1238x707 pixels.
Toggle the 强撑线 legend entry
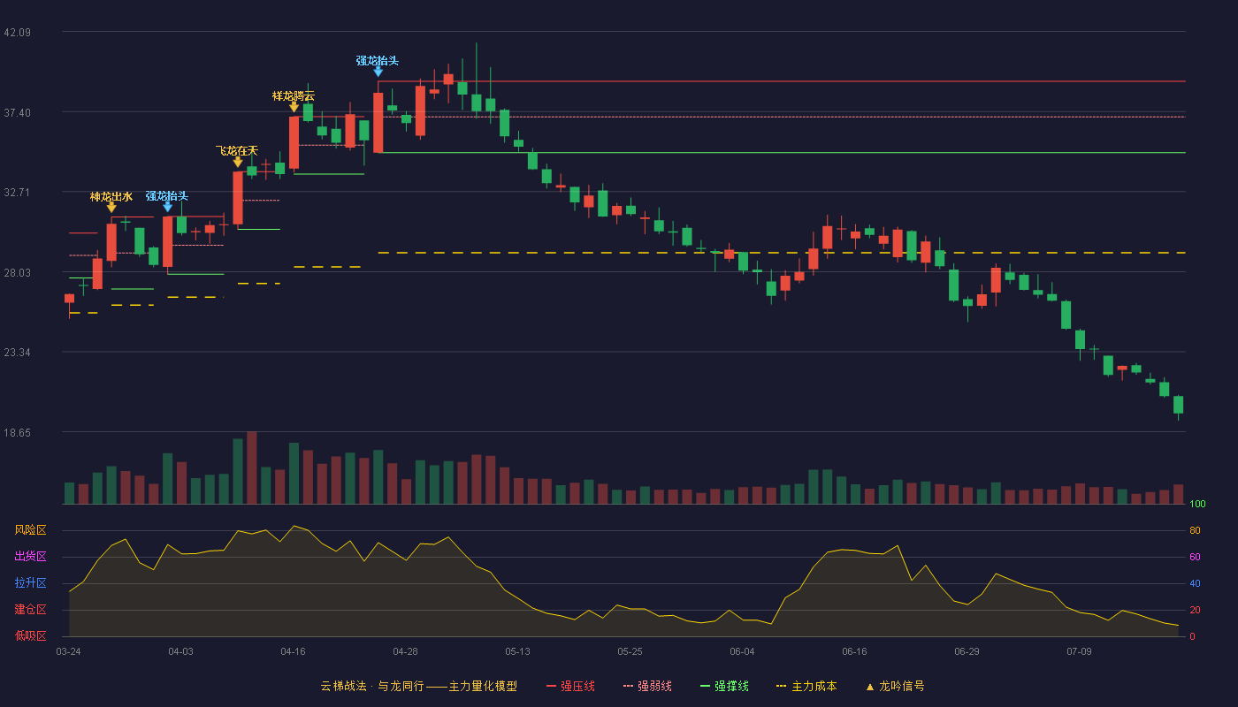pos(724,686)
